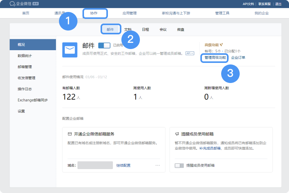Switch to the 日程 sub-tab
The width and height of the screenshot is (289, 193).
pos(145,29)
